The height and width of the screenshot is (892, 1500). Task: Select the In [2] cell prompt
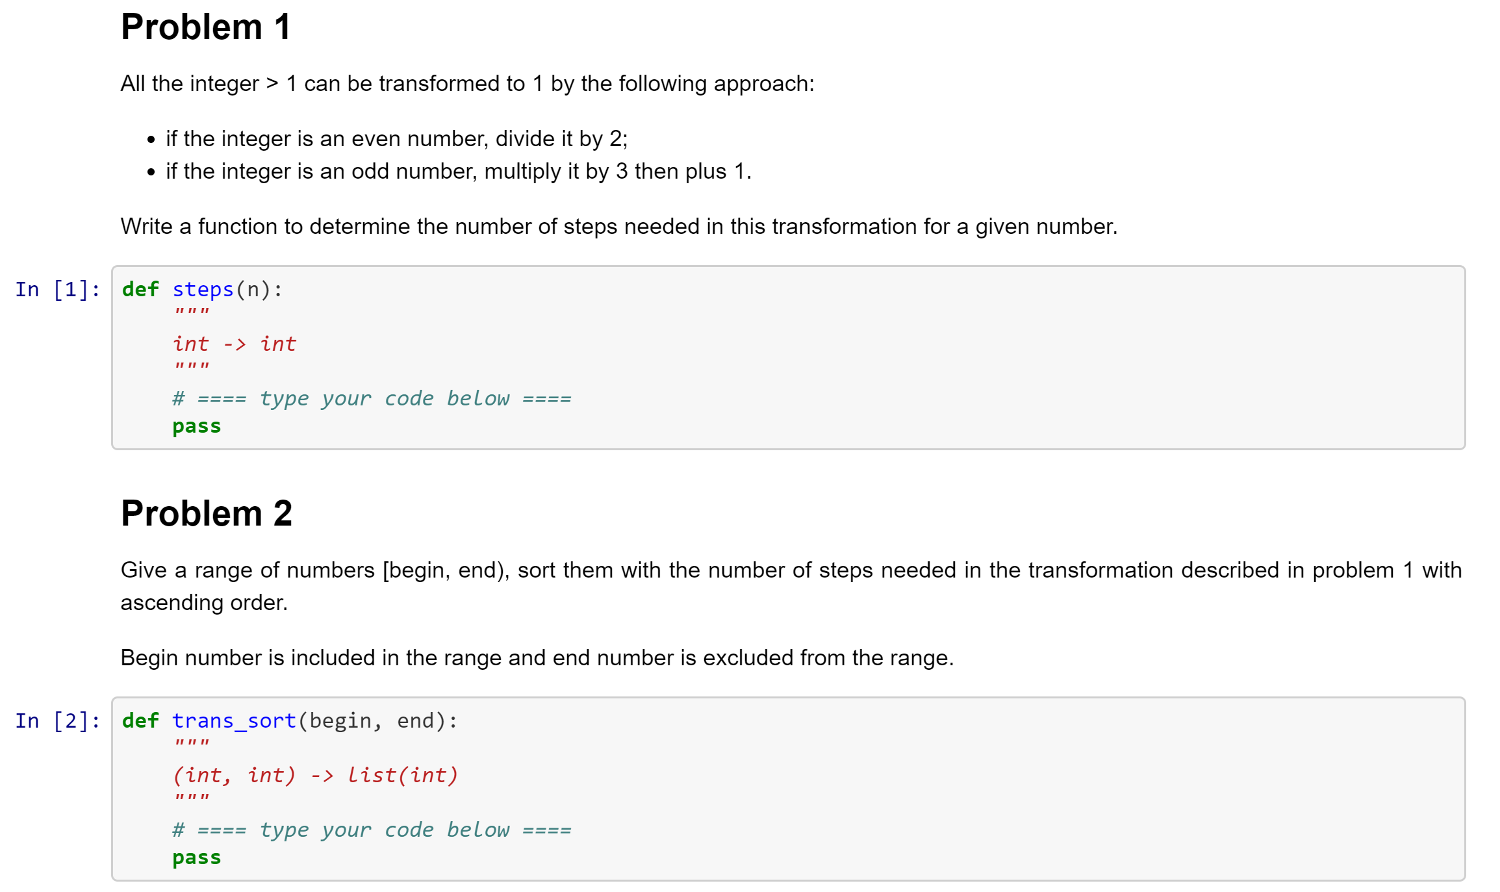click(x=58, y=721)
